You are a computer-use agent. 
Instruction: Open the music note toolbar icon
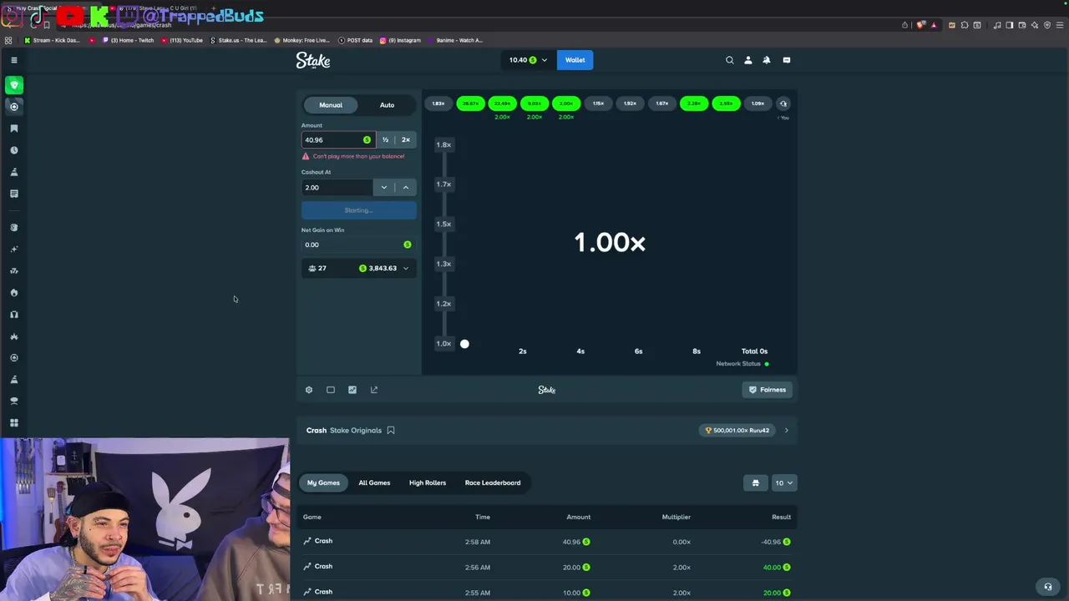pyautogui.click(x=997, y=25)
